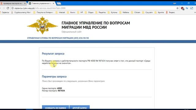Open the Соц.сети bookmark folder

(147, 12)
